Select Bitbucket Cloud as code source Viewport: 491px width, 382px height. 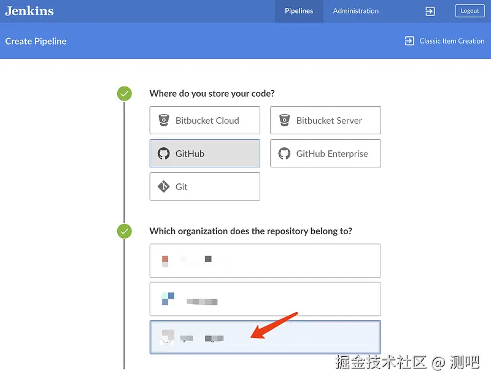click(205, 120)
